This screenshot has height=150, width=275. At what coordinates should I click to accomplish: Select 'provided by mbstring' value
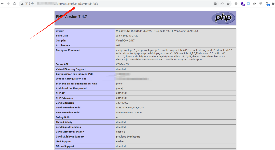(x=128, y=137)
